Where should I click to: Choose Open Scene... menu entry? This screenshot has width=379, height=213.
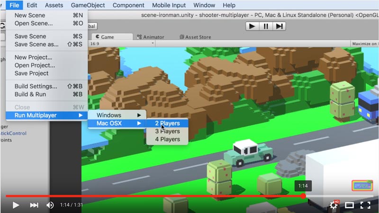point(47,23)
